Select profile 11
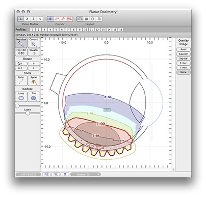The height and width of the screenshot is (197, 206). click(x=91, y=30)
